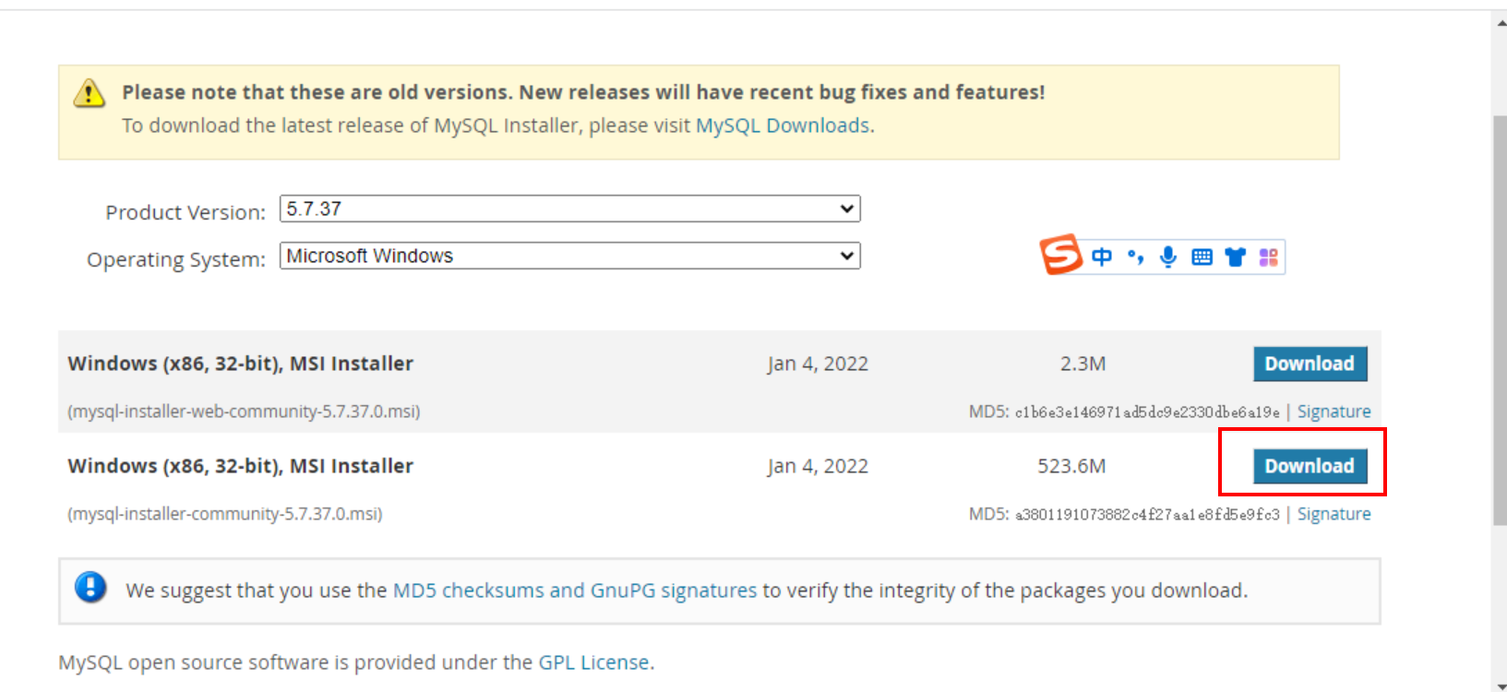Open the GPL License link

(593, 662)
